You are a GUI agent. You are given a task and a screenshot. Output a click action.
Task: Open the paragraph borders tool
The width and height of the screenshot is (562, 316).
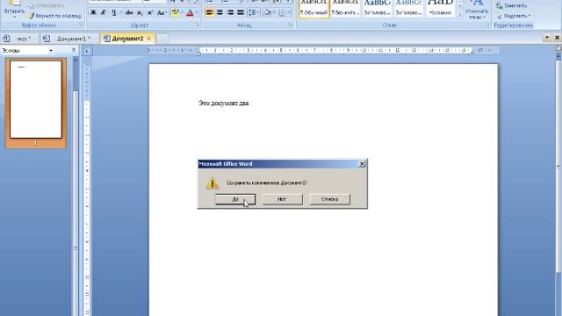point(281,12)
